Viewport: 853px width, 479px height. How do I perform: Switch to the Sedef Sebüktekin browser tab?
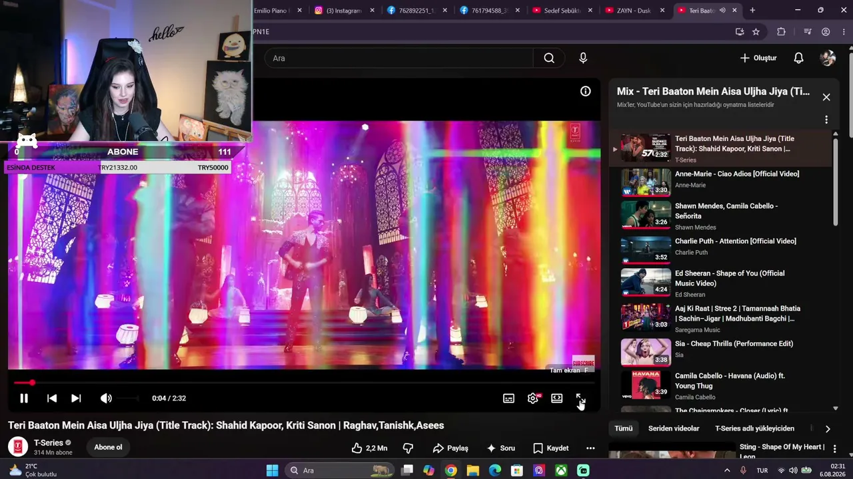point(561,11)
